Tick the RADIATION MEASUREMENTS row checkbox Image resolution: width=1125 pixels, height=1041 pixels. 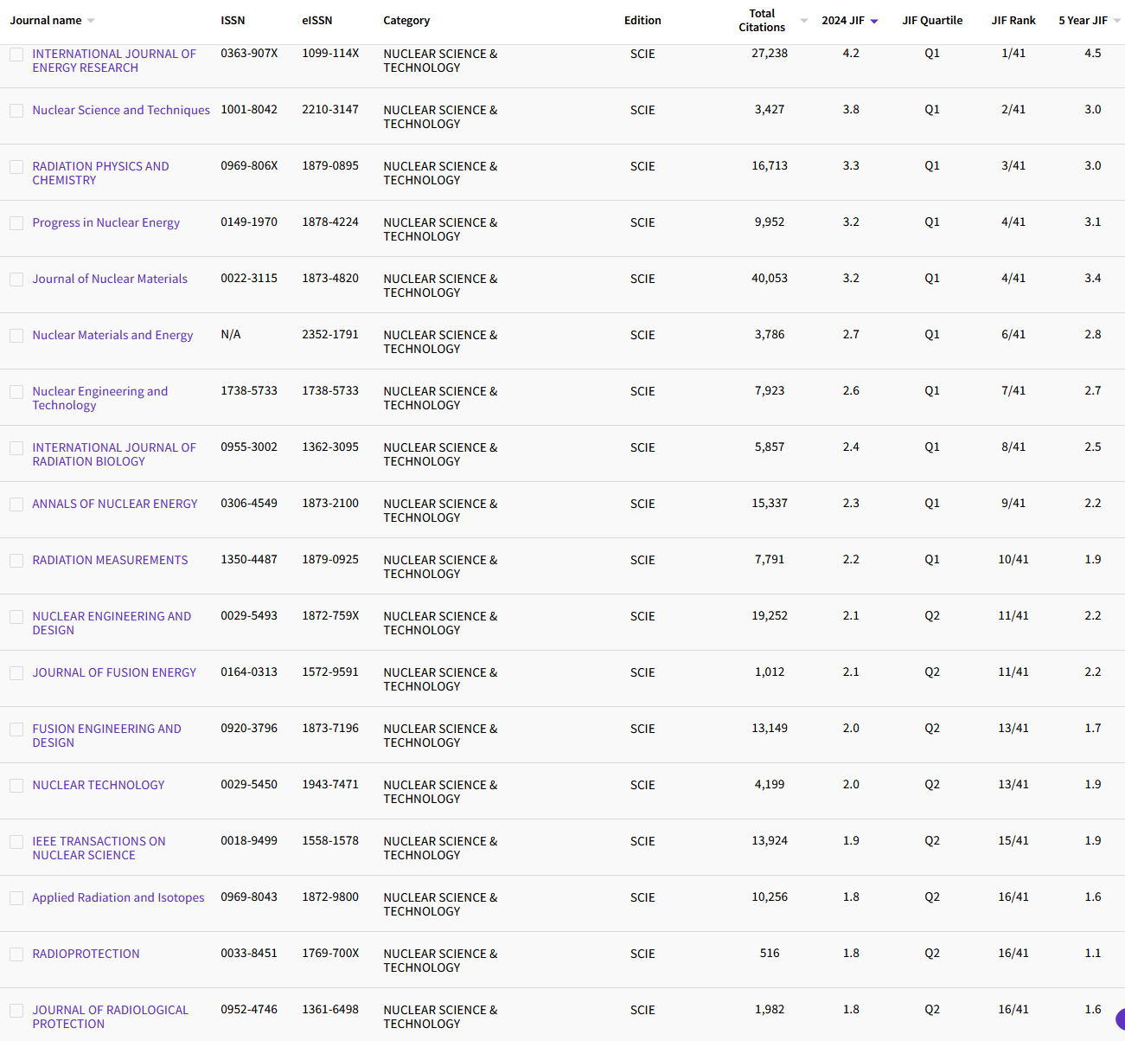point(16,561)
